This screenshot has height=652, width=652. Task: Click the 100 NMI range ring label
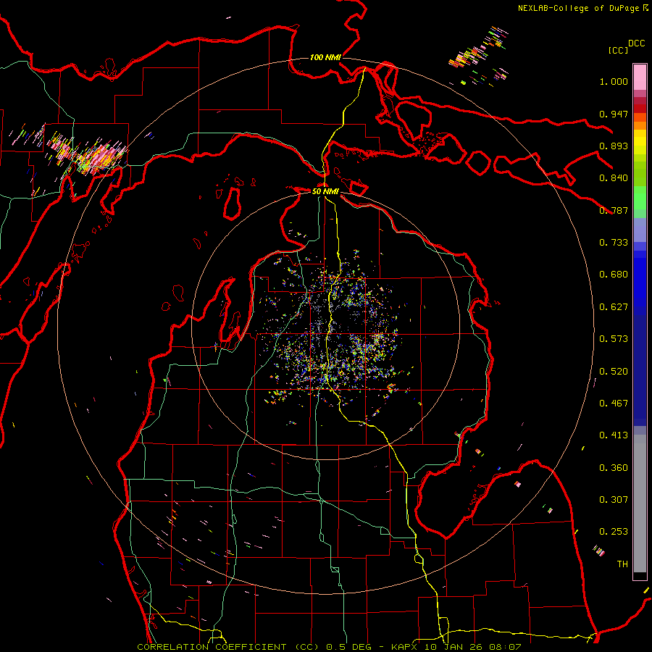pos(325,57)
